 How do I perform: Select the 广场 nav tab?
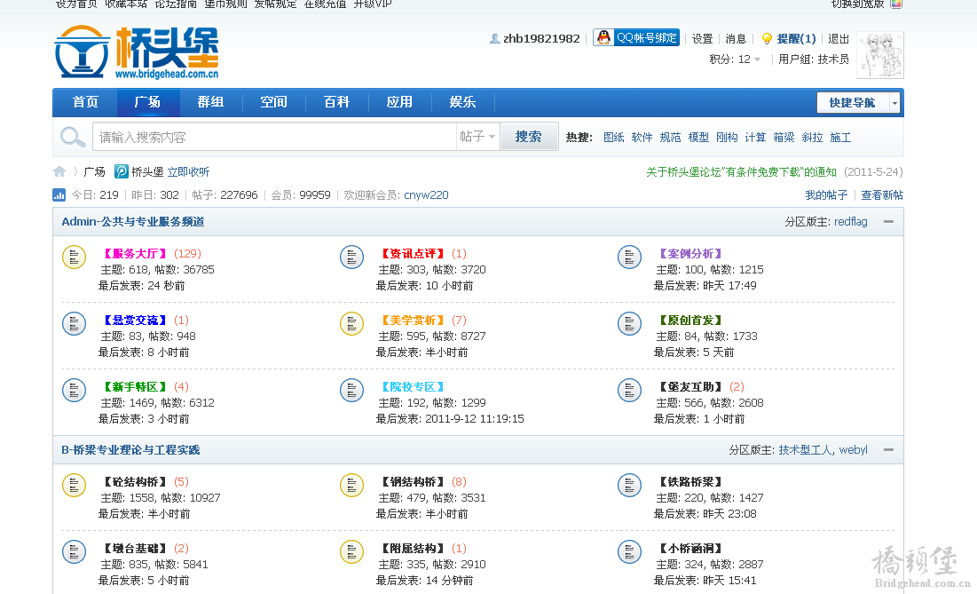[x=147, y=102]
